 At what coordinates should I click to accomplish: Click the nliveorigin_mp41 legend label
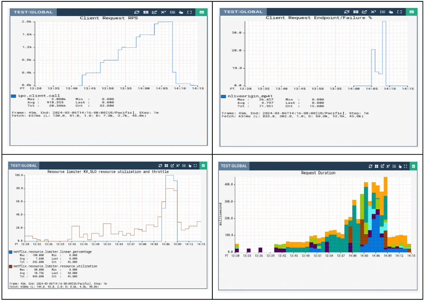pyautogui.click(x=250, y=96)
